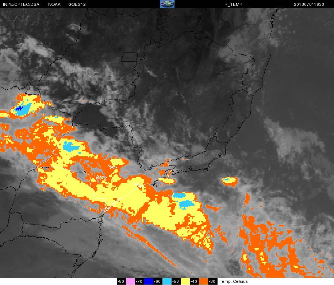Pick the orange legend color swatch

[x=203, y=281]
